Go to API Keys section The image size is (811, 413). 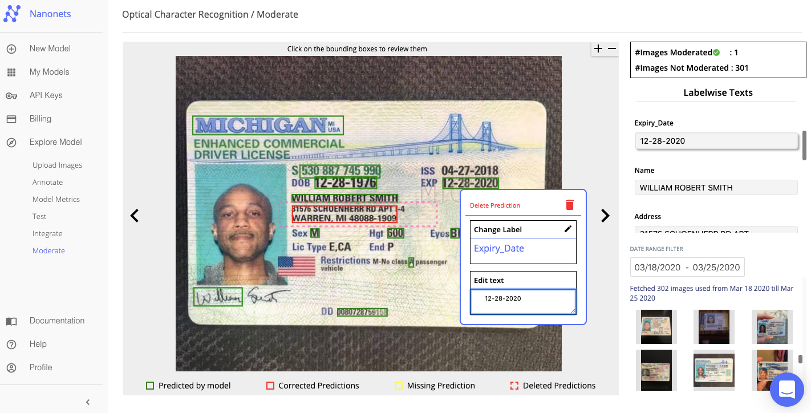(x=46, y=95)
